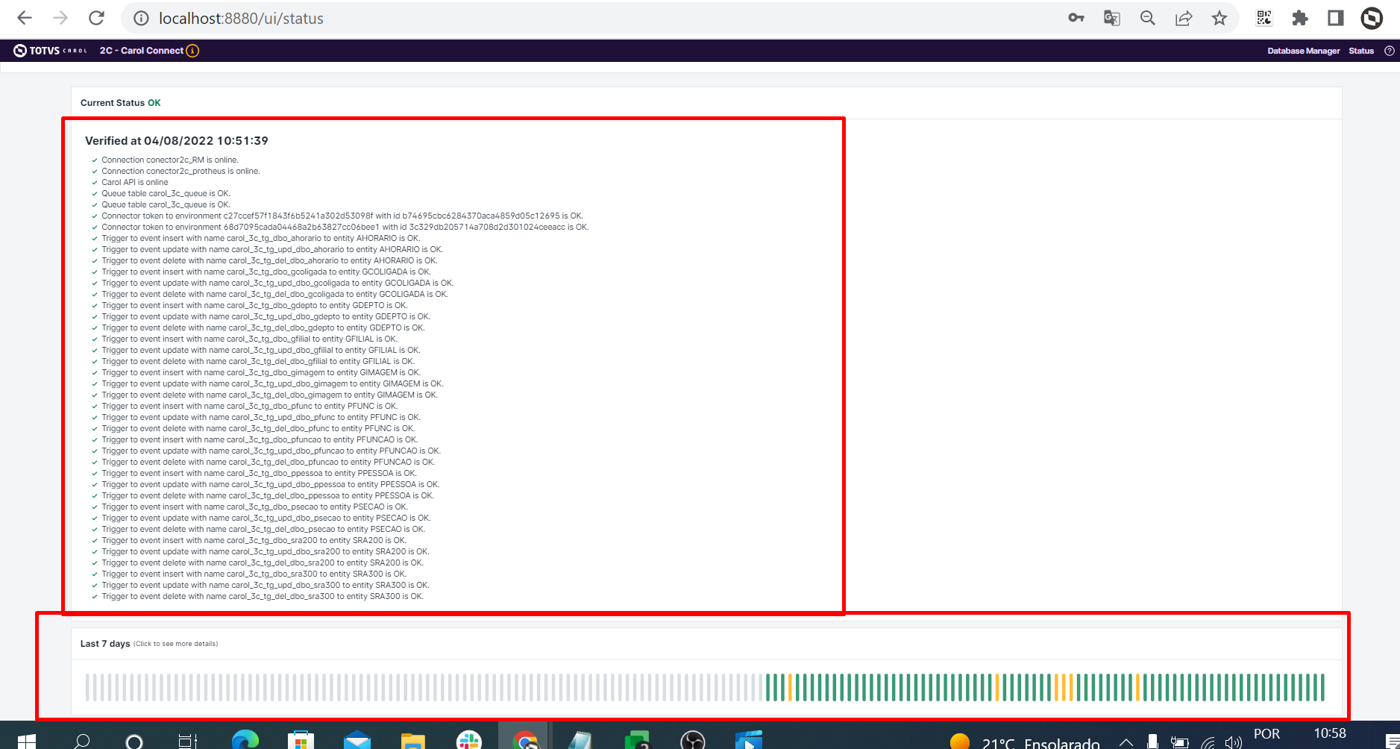The width and height of the screenshot is (1400, 749).
Task: Open the help question mark icon
Action: pyautogui.click(x=1390, y=51)
